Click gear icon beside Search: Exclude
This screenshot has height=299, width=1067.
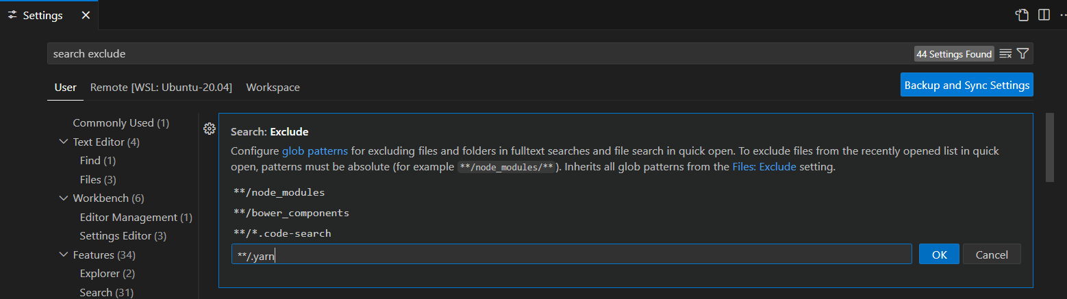(210, 129)
